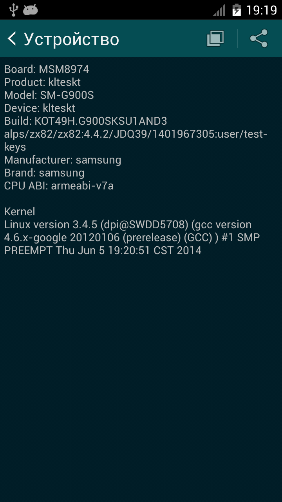Tap the Android debug icon in the status bar
The width and height of the screenshot is (282, 502).
point(30,10)
